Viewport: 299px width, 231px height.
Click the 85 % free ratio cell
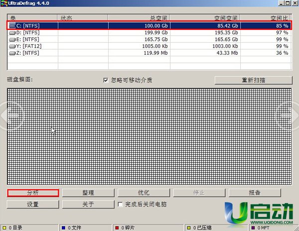tap(266, 26)
